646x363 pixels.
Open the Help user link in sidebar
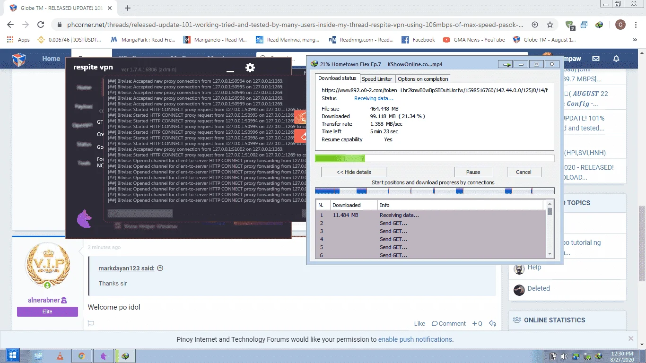[534, 267]
